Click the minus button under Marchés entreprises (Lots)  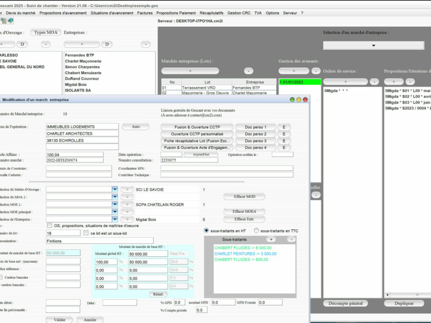249,71
